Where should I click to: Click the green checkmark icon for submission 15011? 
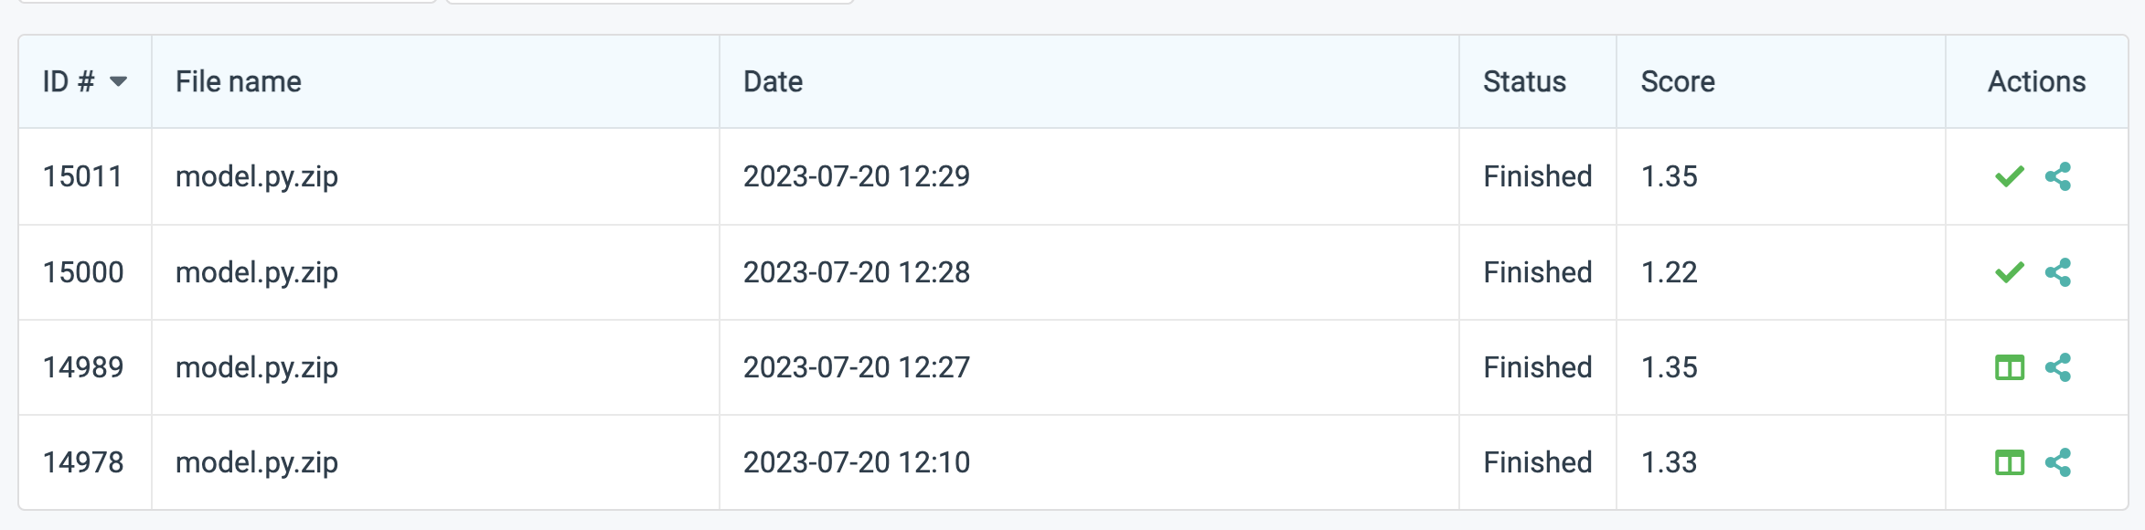pos(2009,176)
